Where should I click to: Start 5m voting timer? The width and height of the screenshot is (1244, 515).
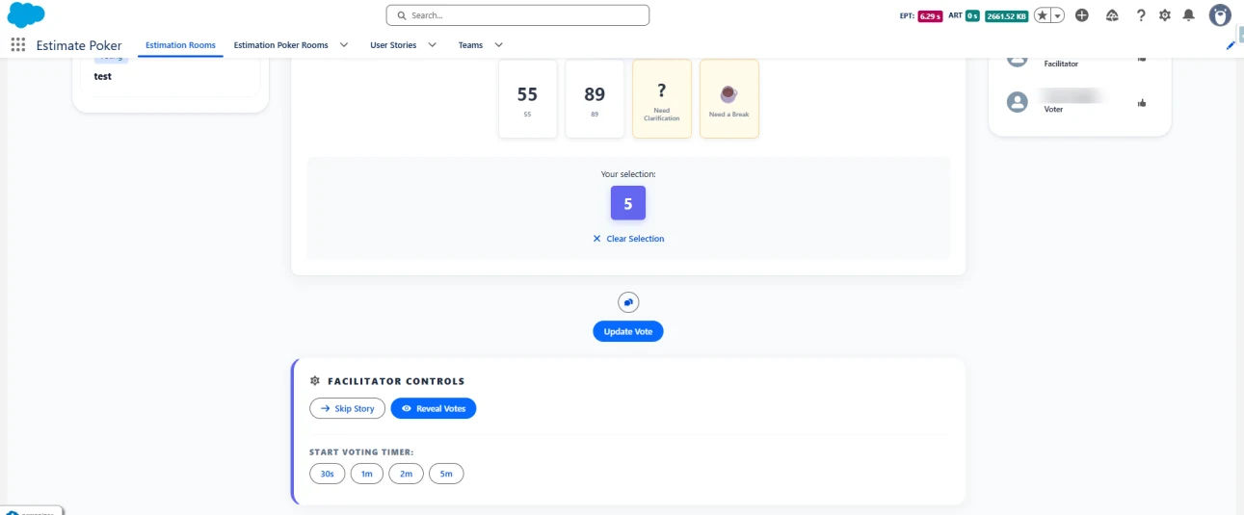pos(446,474)
